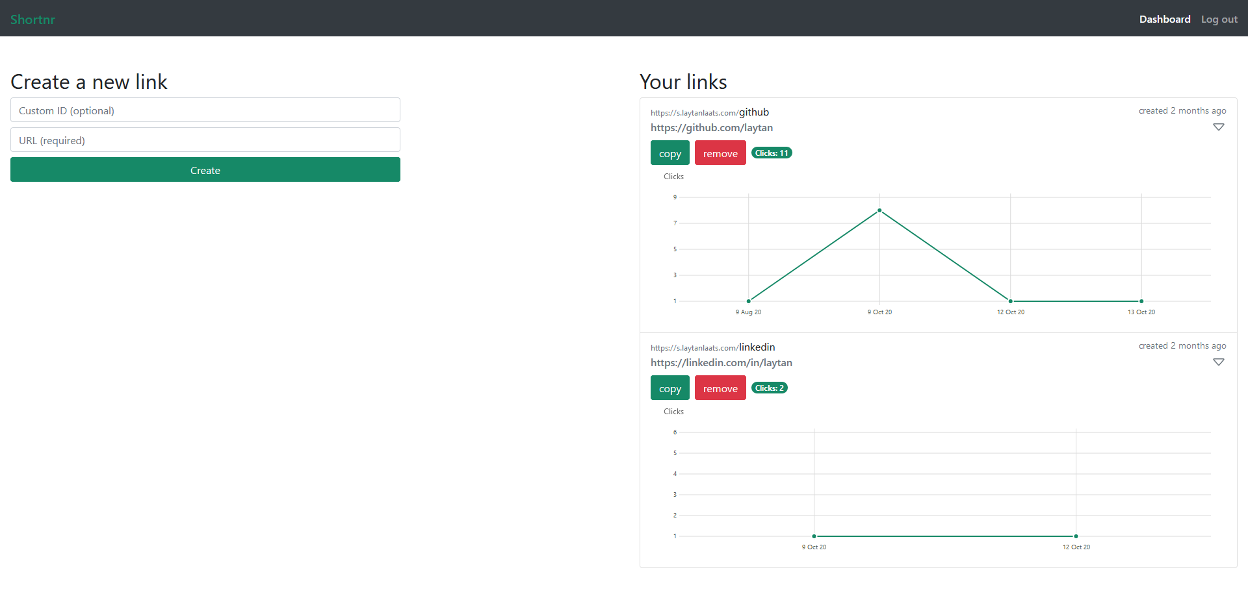The image size is (1248, 609).
Task: Click the Clicks: 2 badge
Action: (769, 388)
